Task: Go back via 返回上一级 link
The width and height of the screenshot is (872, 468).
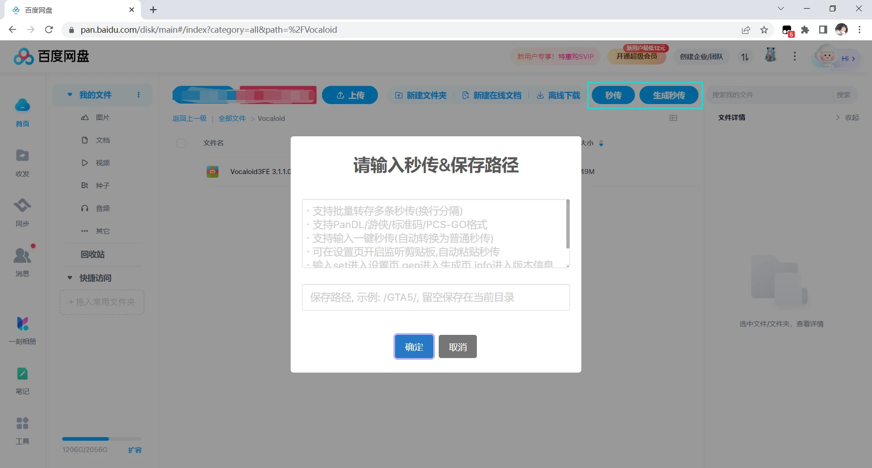Action: (x=189, y=119)
